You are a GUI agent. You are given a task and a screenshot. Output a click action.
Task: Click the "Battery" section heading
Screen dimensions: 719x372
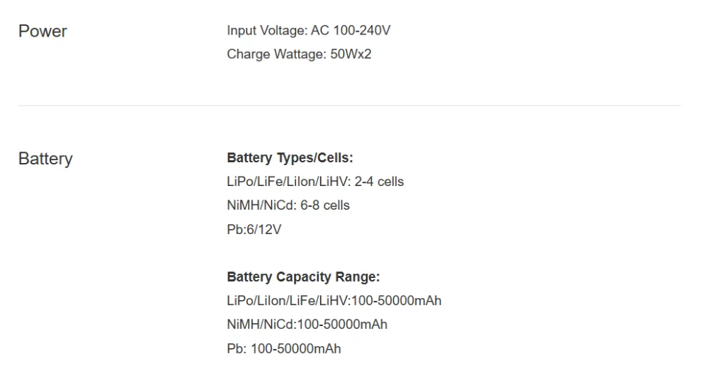coord(45,159)
